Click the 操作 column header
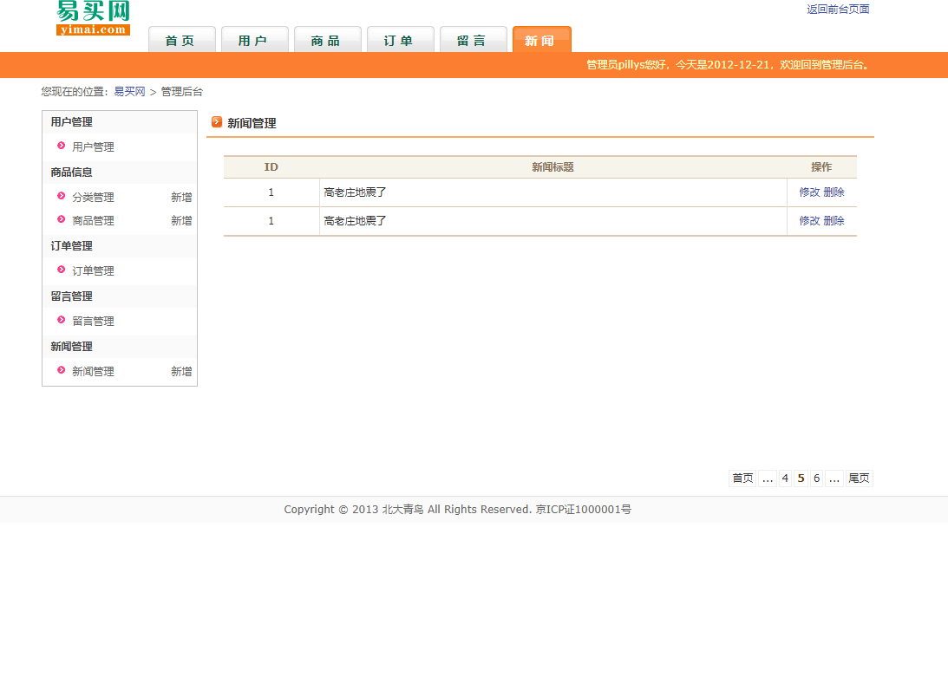 click(821, 166)
